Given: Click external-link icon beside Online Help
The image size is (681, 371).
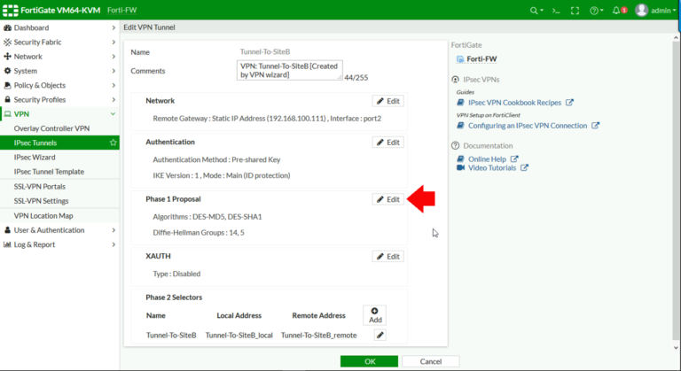Looking at the screenshot, I should [x=514, y=159].
